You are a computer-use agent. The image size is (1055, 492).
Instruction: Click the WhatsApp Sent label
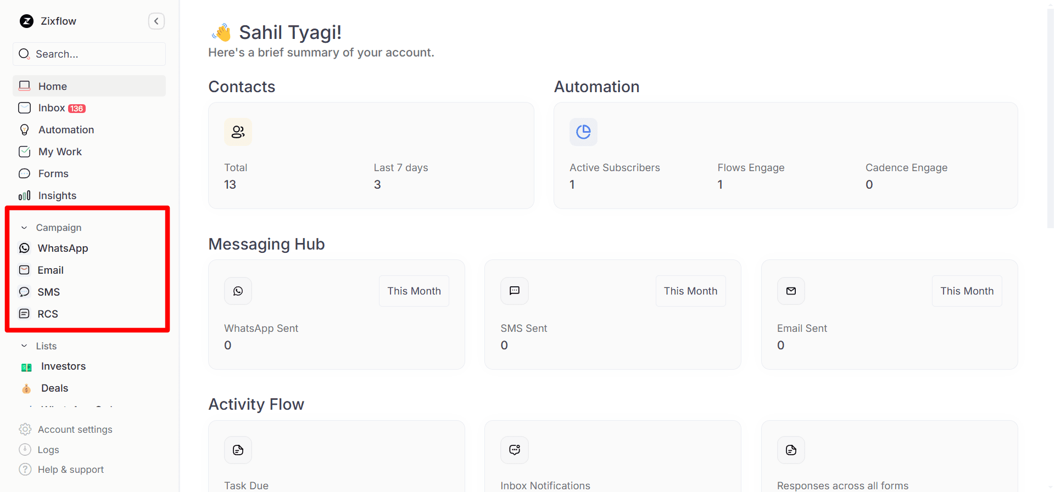[x=261, y=329]
